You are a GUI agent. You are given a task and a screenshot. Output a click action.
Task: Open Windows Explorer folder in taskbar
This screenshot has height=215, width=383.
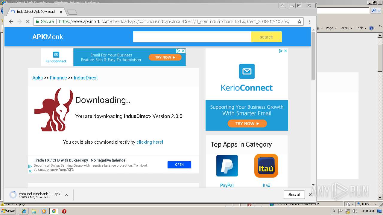coord(34,211)
